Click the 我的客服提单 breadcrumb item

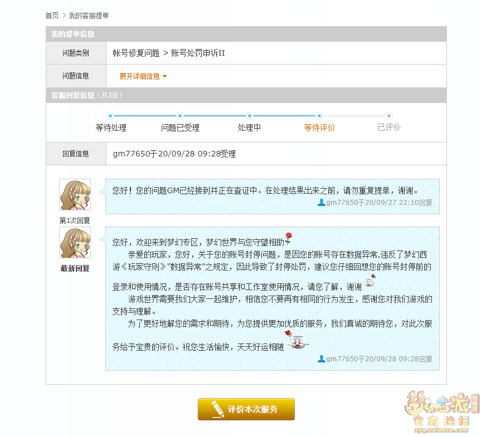point(89,16)
